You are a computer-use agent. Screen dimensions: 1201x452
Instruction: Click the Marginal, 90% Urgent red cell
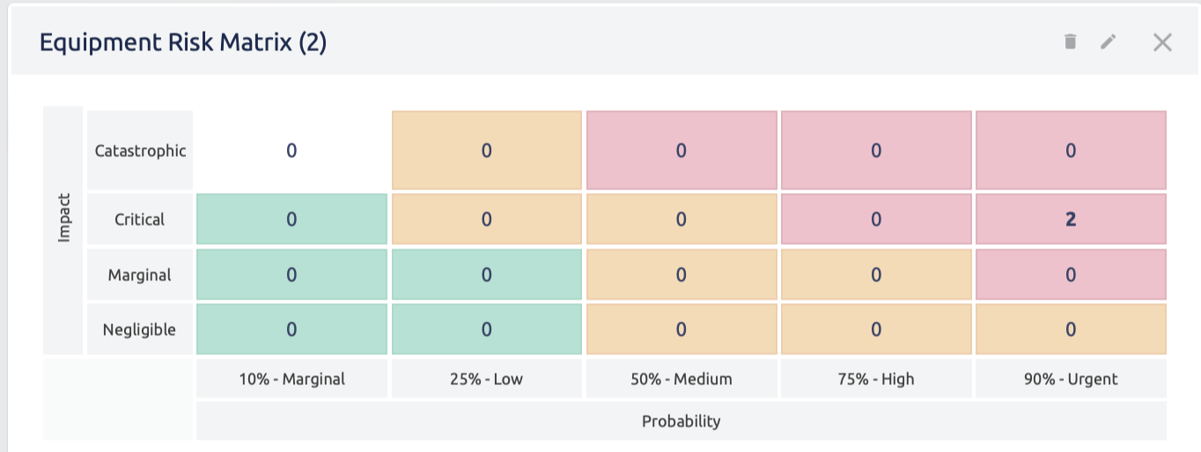[1071, 275]
